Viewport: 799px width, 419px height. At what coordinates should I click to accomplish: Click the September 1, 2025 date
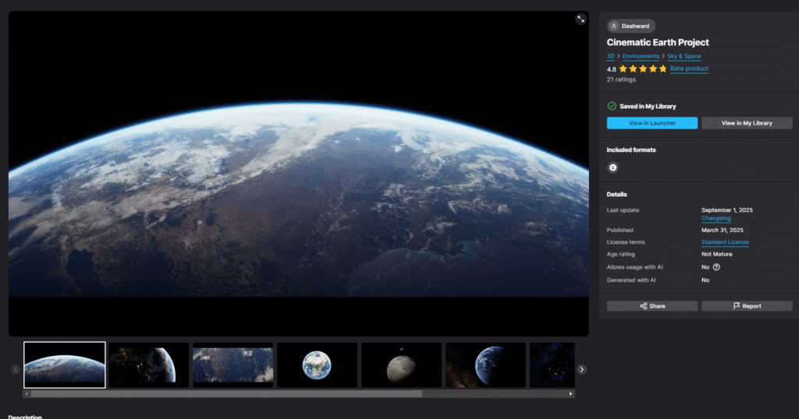pos(726,210)
